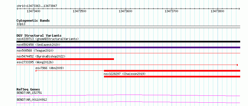This screenshot has width=248, height=106.
Task: Open the nsv3228297 (Chaisson2019) label
Action: click(125, 74)
